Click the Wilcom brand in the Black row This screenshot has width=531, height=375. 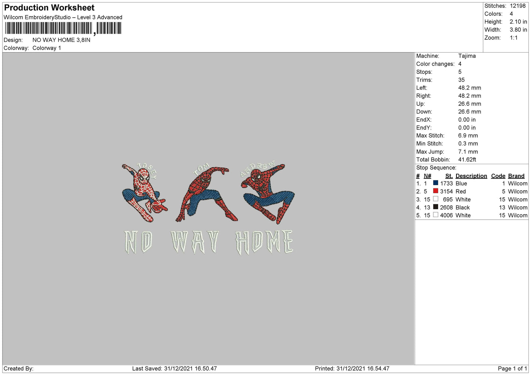[x=518, y=208]
